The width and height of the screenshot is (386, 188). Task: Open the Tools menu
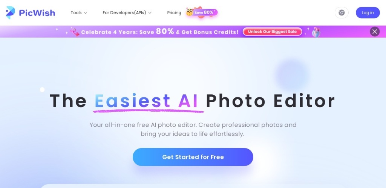pos(79,13)
